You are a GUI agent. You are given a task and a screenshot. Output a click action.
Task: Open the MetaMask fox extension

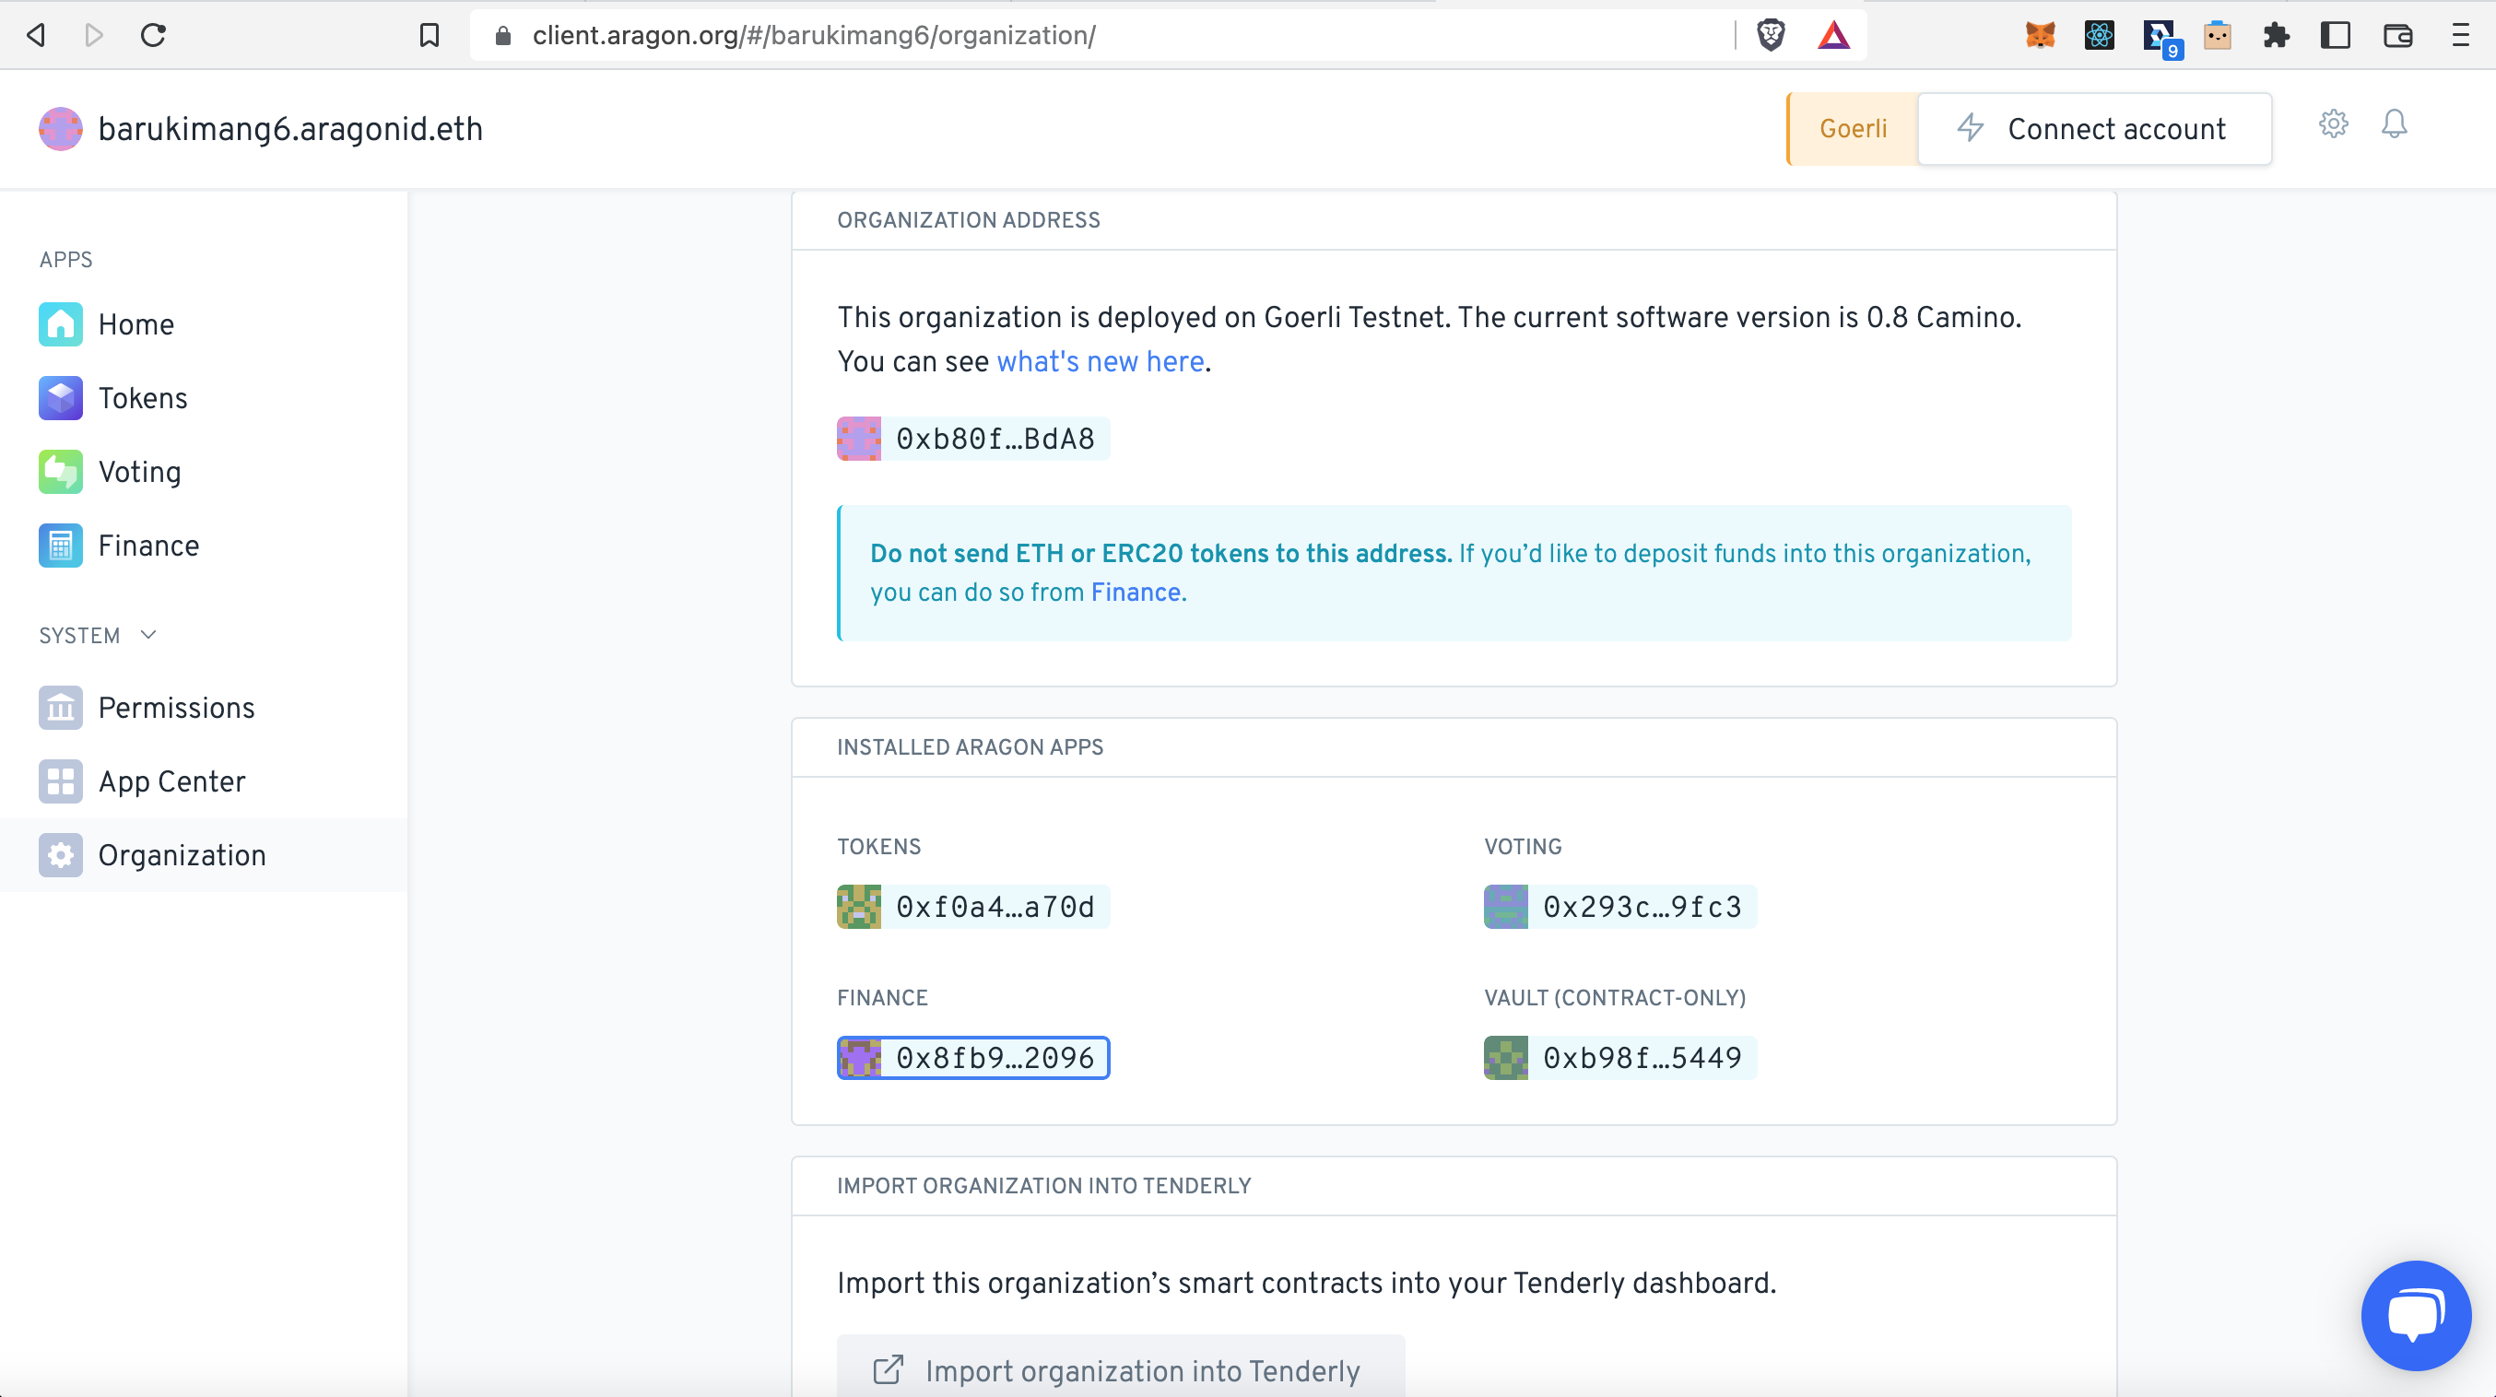tap(2040, 36)
